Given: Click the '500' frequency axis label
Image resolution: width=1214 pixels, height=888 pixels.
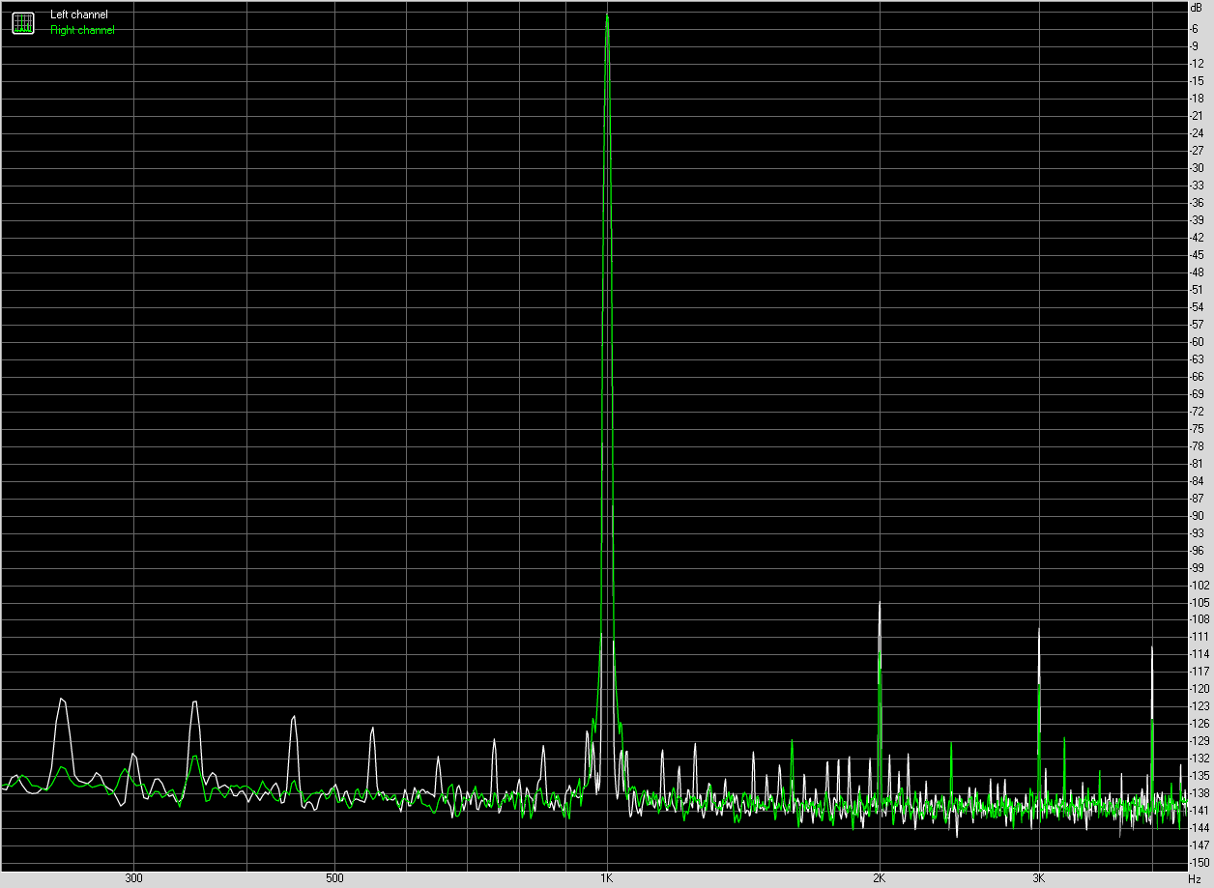Looking at the screenshot, I should [x=334, y=878].
